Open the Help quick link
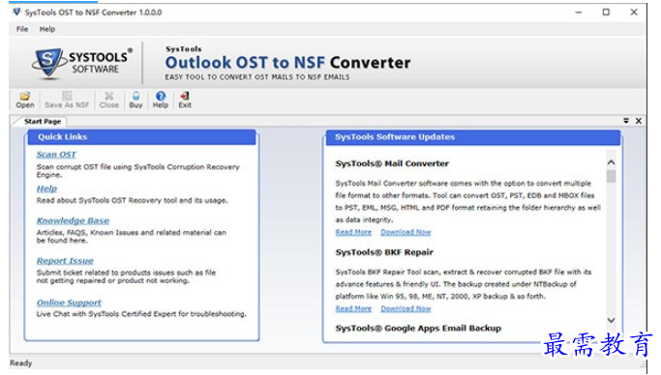 click(x=46, y=188)
